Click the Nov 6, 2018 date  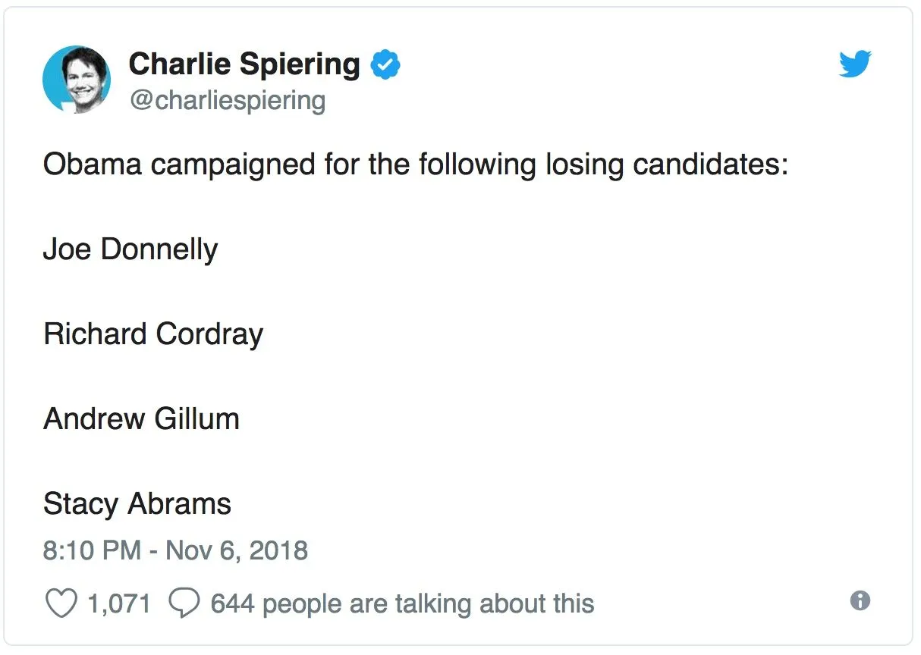click(x=237, y=550)
